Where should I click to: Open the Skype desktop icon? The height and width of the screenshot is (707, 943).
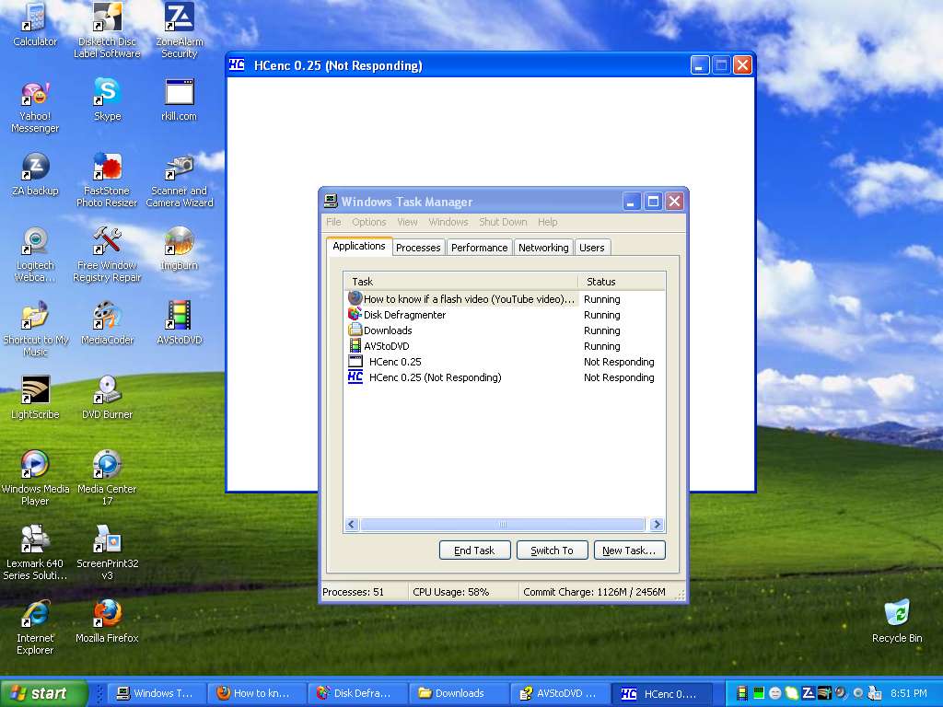[x=107, y=99]
